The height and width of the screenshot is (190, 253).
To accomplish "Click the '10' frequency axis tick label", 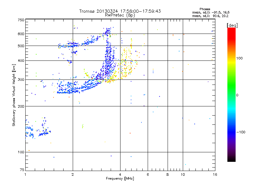I will coord(183,174).
